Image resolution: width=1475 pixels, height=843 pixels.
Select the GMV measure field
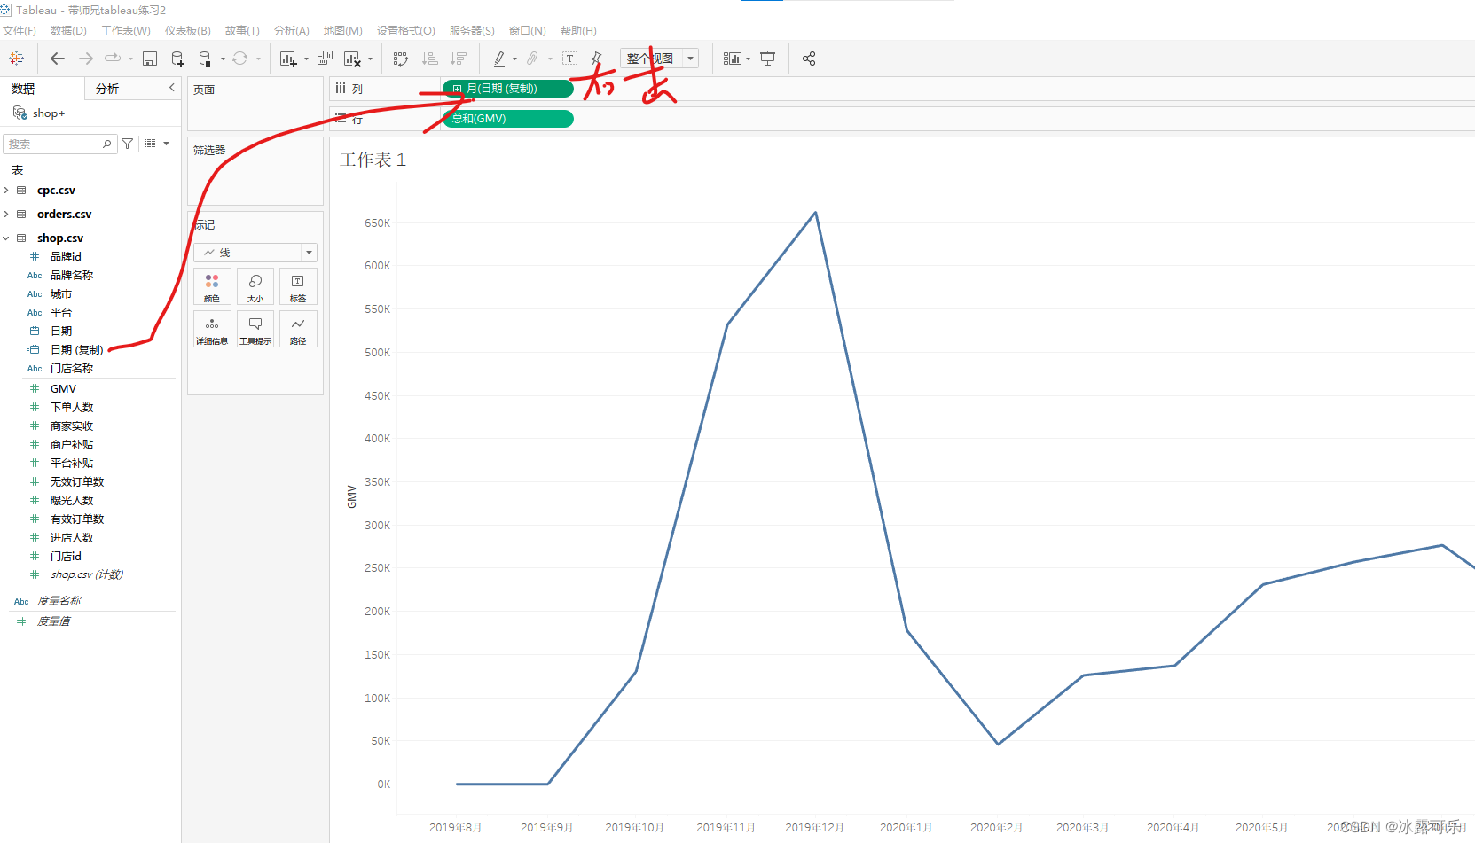click(63, 389)
